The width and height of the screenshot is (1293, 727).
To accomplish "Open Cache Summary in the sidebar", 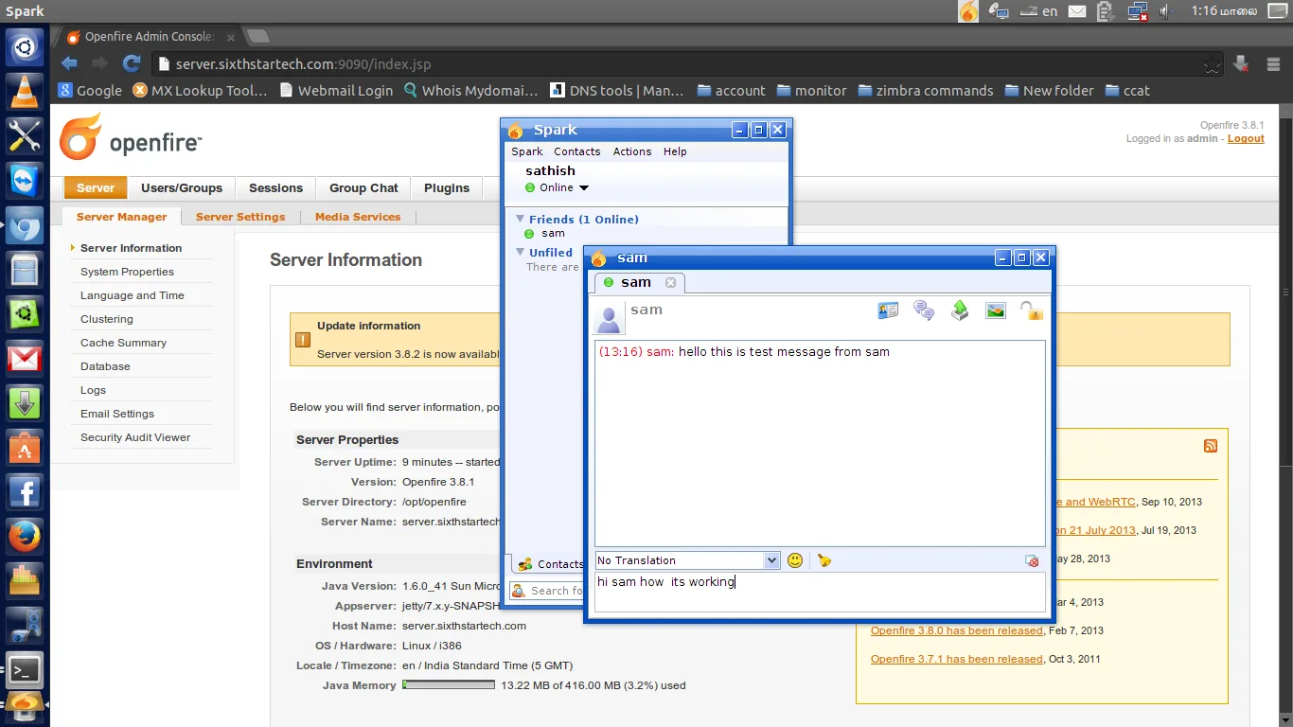I will (x=123, y=343).
